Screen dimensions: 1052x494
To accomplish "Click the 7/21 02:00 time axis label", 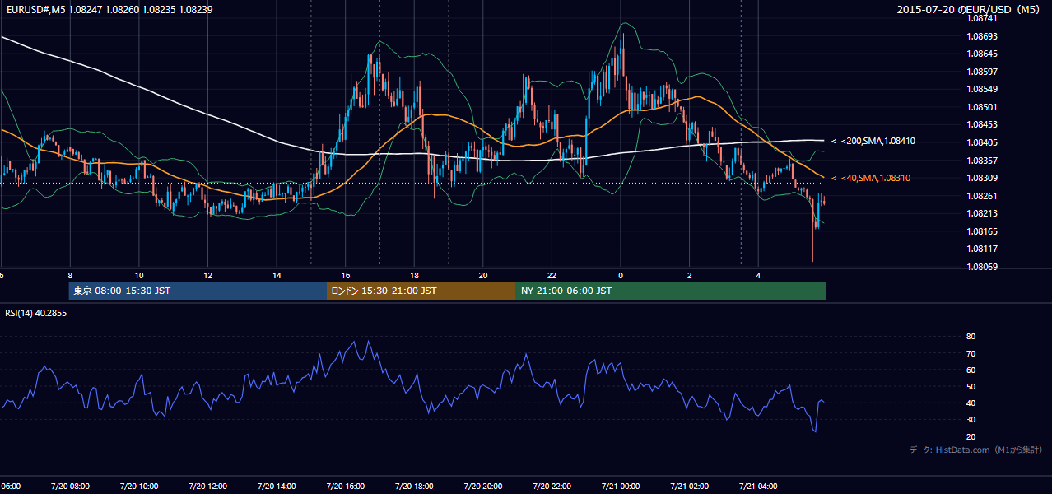I will click(690, 487).
